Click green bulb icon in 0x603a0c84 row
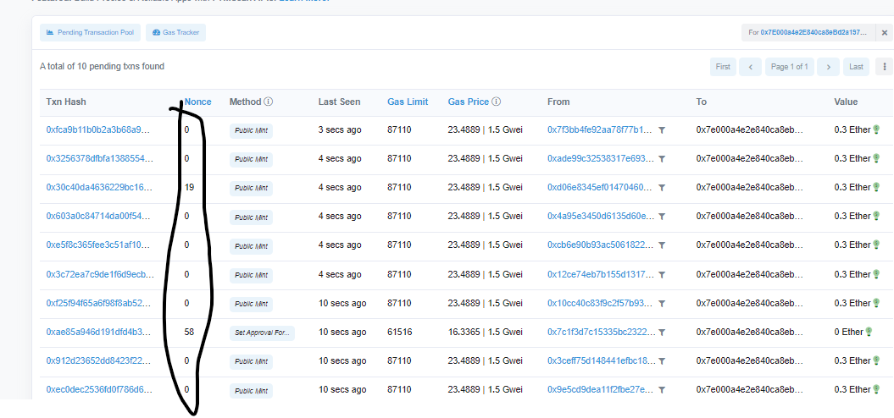This screenshot has height=418, width=894. click(876, 216)
